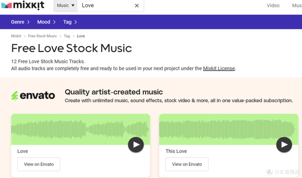Expand the Tag menu
302x178 pixels.
70,22
